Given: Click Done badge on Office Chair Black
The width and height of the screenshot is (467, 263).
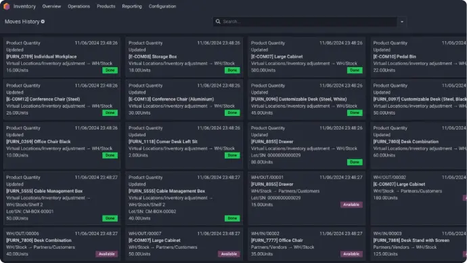Looking at the screenshot, I should tap(110, 155).
